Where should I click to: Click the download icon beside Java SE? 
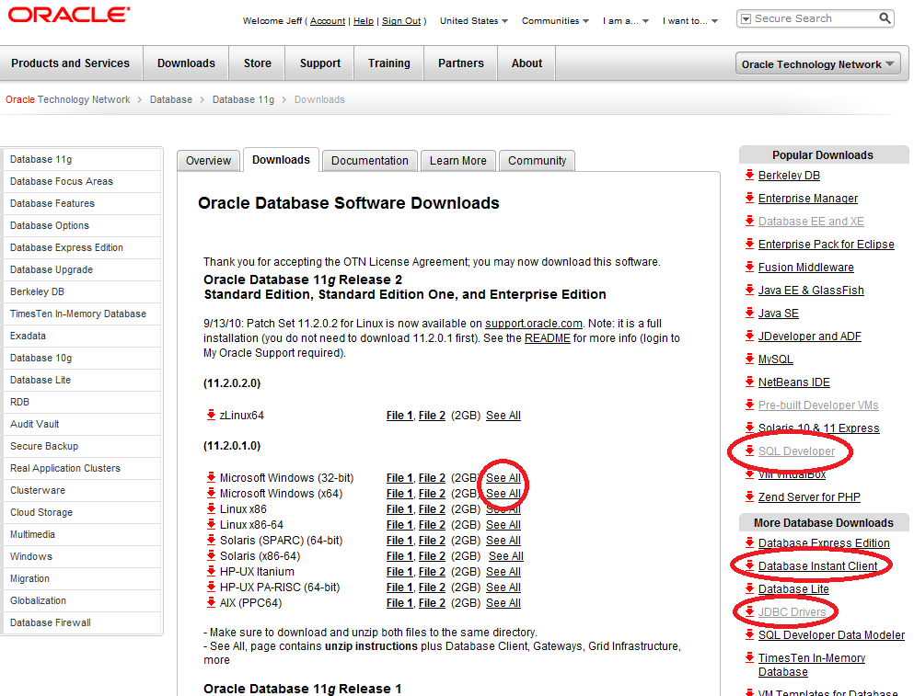[749, 313]
